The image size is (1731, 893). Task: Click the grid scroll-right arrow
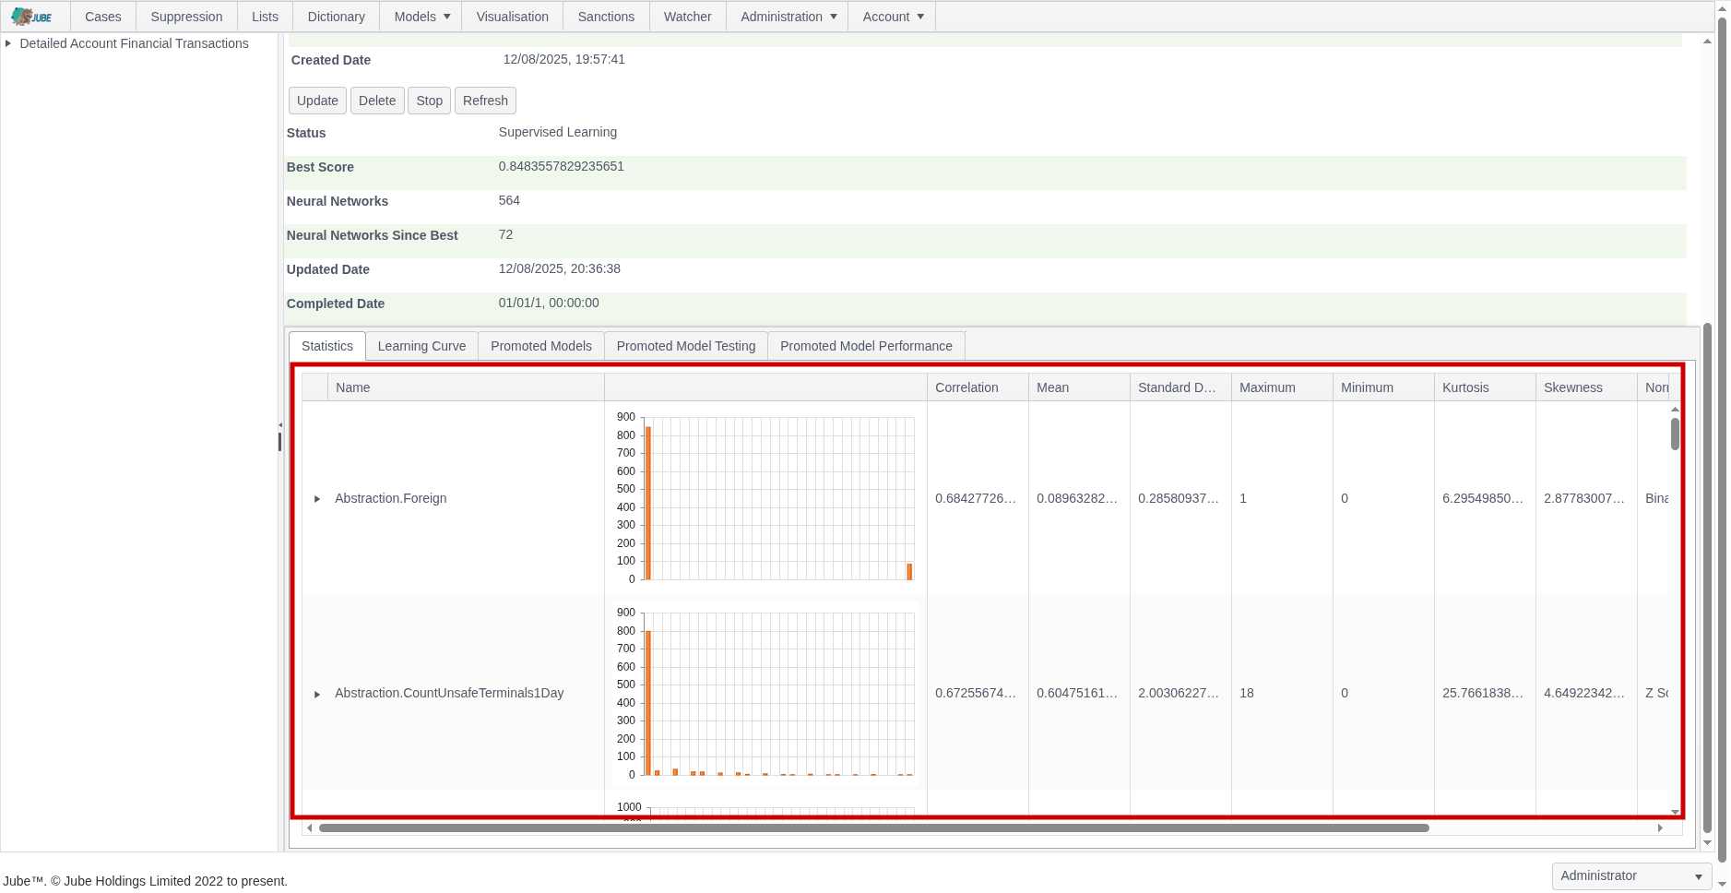pyautogui.click(x=1660, y=828)
